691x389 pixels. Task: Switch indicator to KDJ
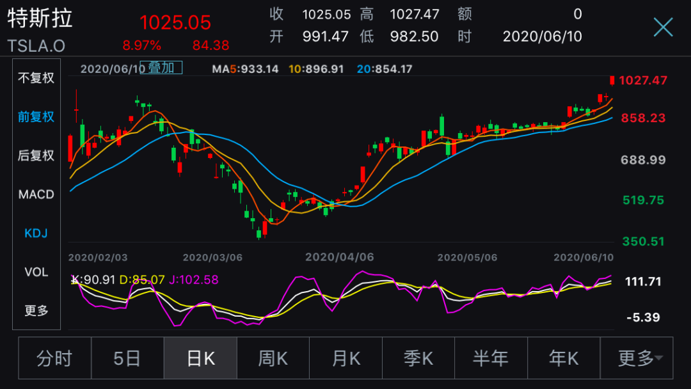tap(36, 233)
